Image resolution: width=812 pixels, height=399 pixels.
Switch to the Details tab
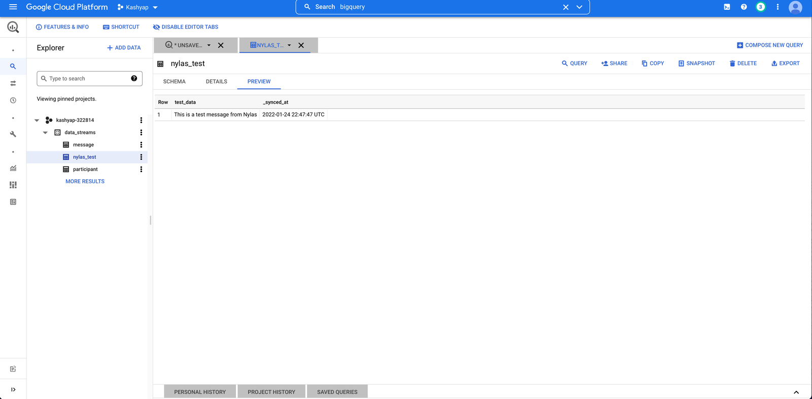pyautogui.click(x=217, y=82)
